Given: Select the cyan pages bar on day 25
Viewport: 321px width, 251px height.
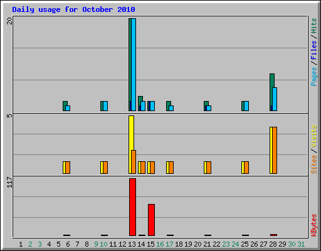Looking at the screenshot, I should point(246,106).
